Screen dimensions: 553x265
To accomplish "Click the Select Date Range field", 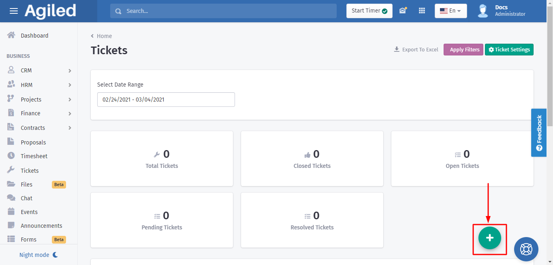I will tap(166, 100).
